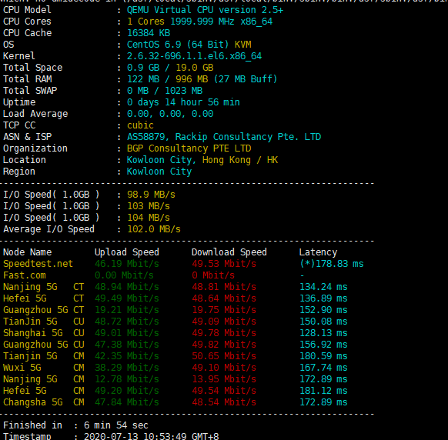Select the Nanjing 5G CT node row name
Screen dimensions: 448x440
pos(43,287)
